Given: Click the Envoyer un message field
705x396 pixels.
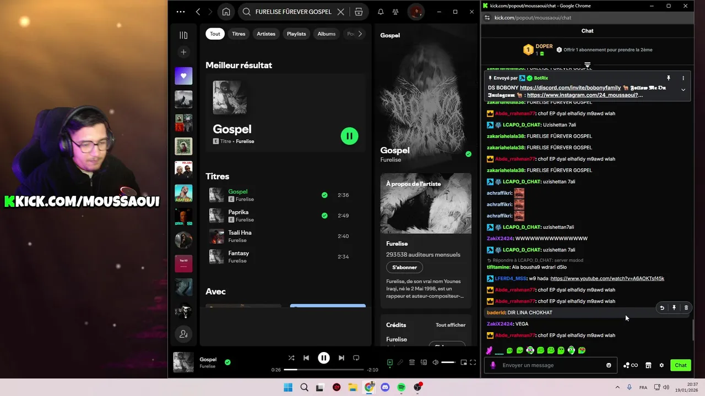Looking at the screenshot, I should click(x=551, y=365).
